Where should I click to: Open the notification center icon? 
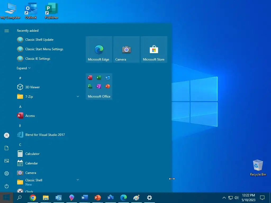tap(262, 197)
